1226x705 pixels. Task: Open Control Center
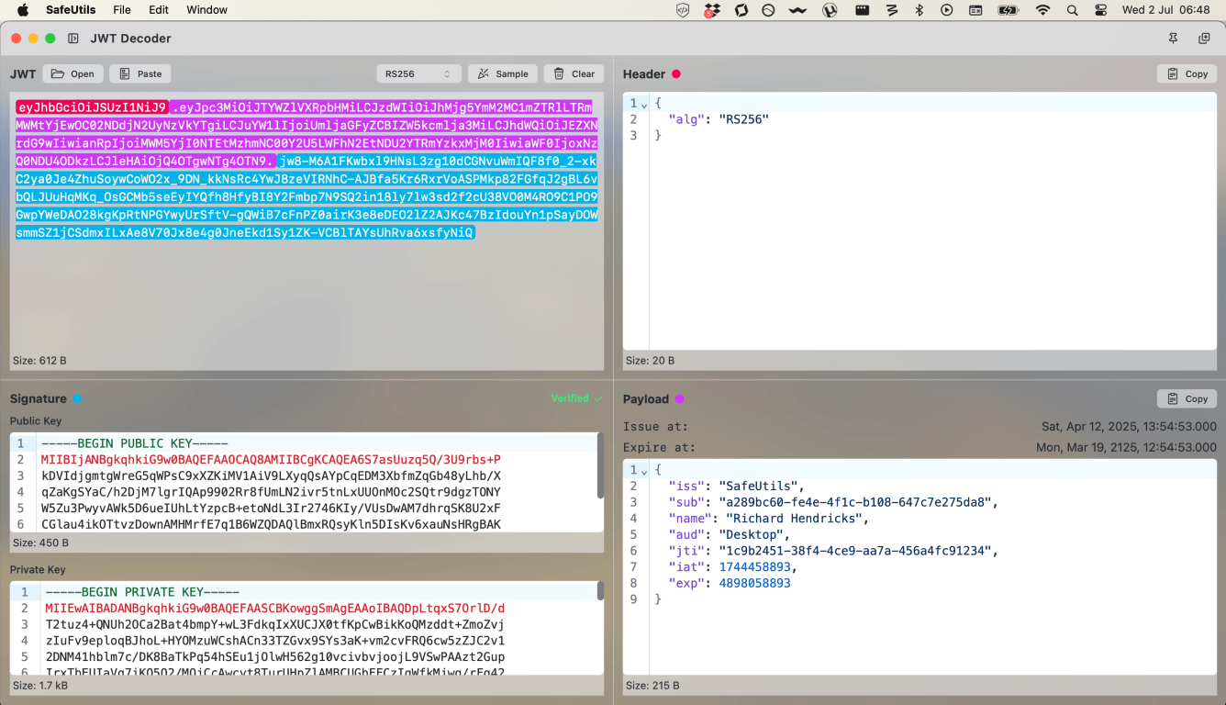[x=1101, y=10]
